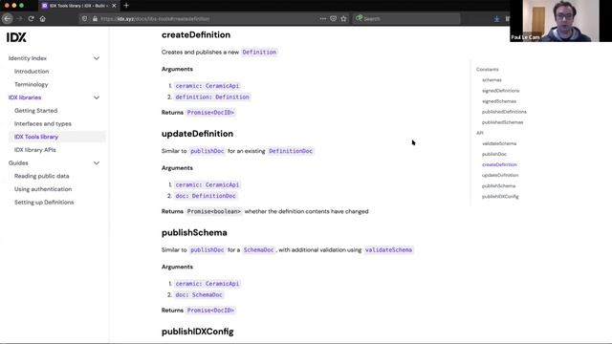
Task: Click the padlock site security icon
Action: pyautogui.click(x=95, y=19)
